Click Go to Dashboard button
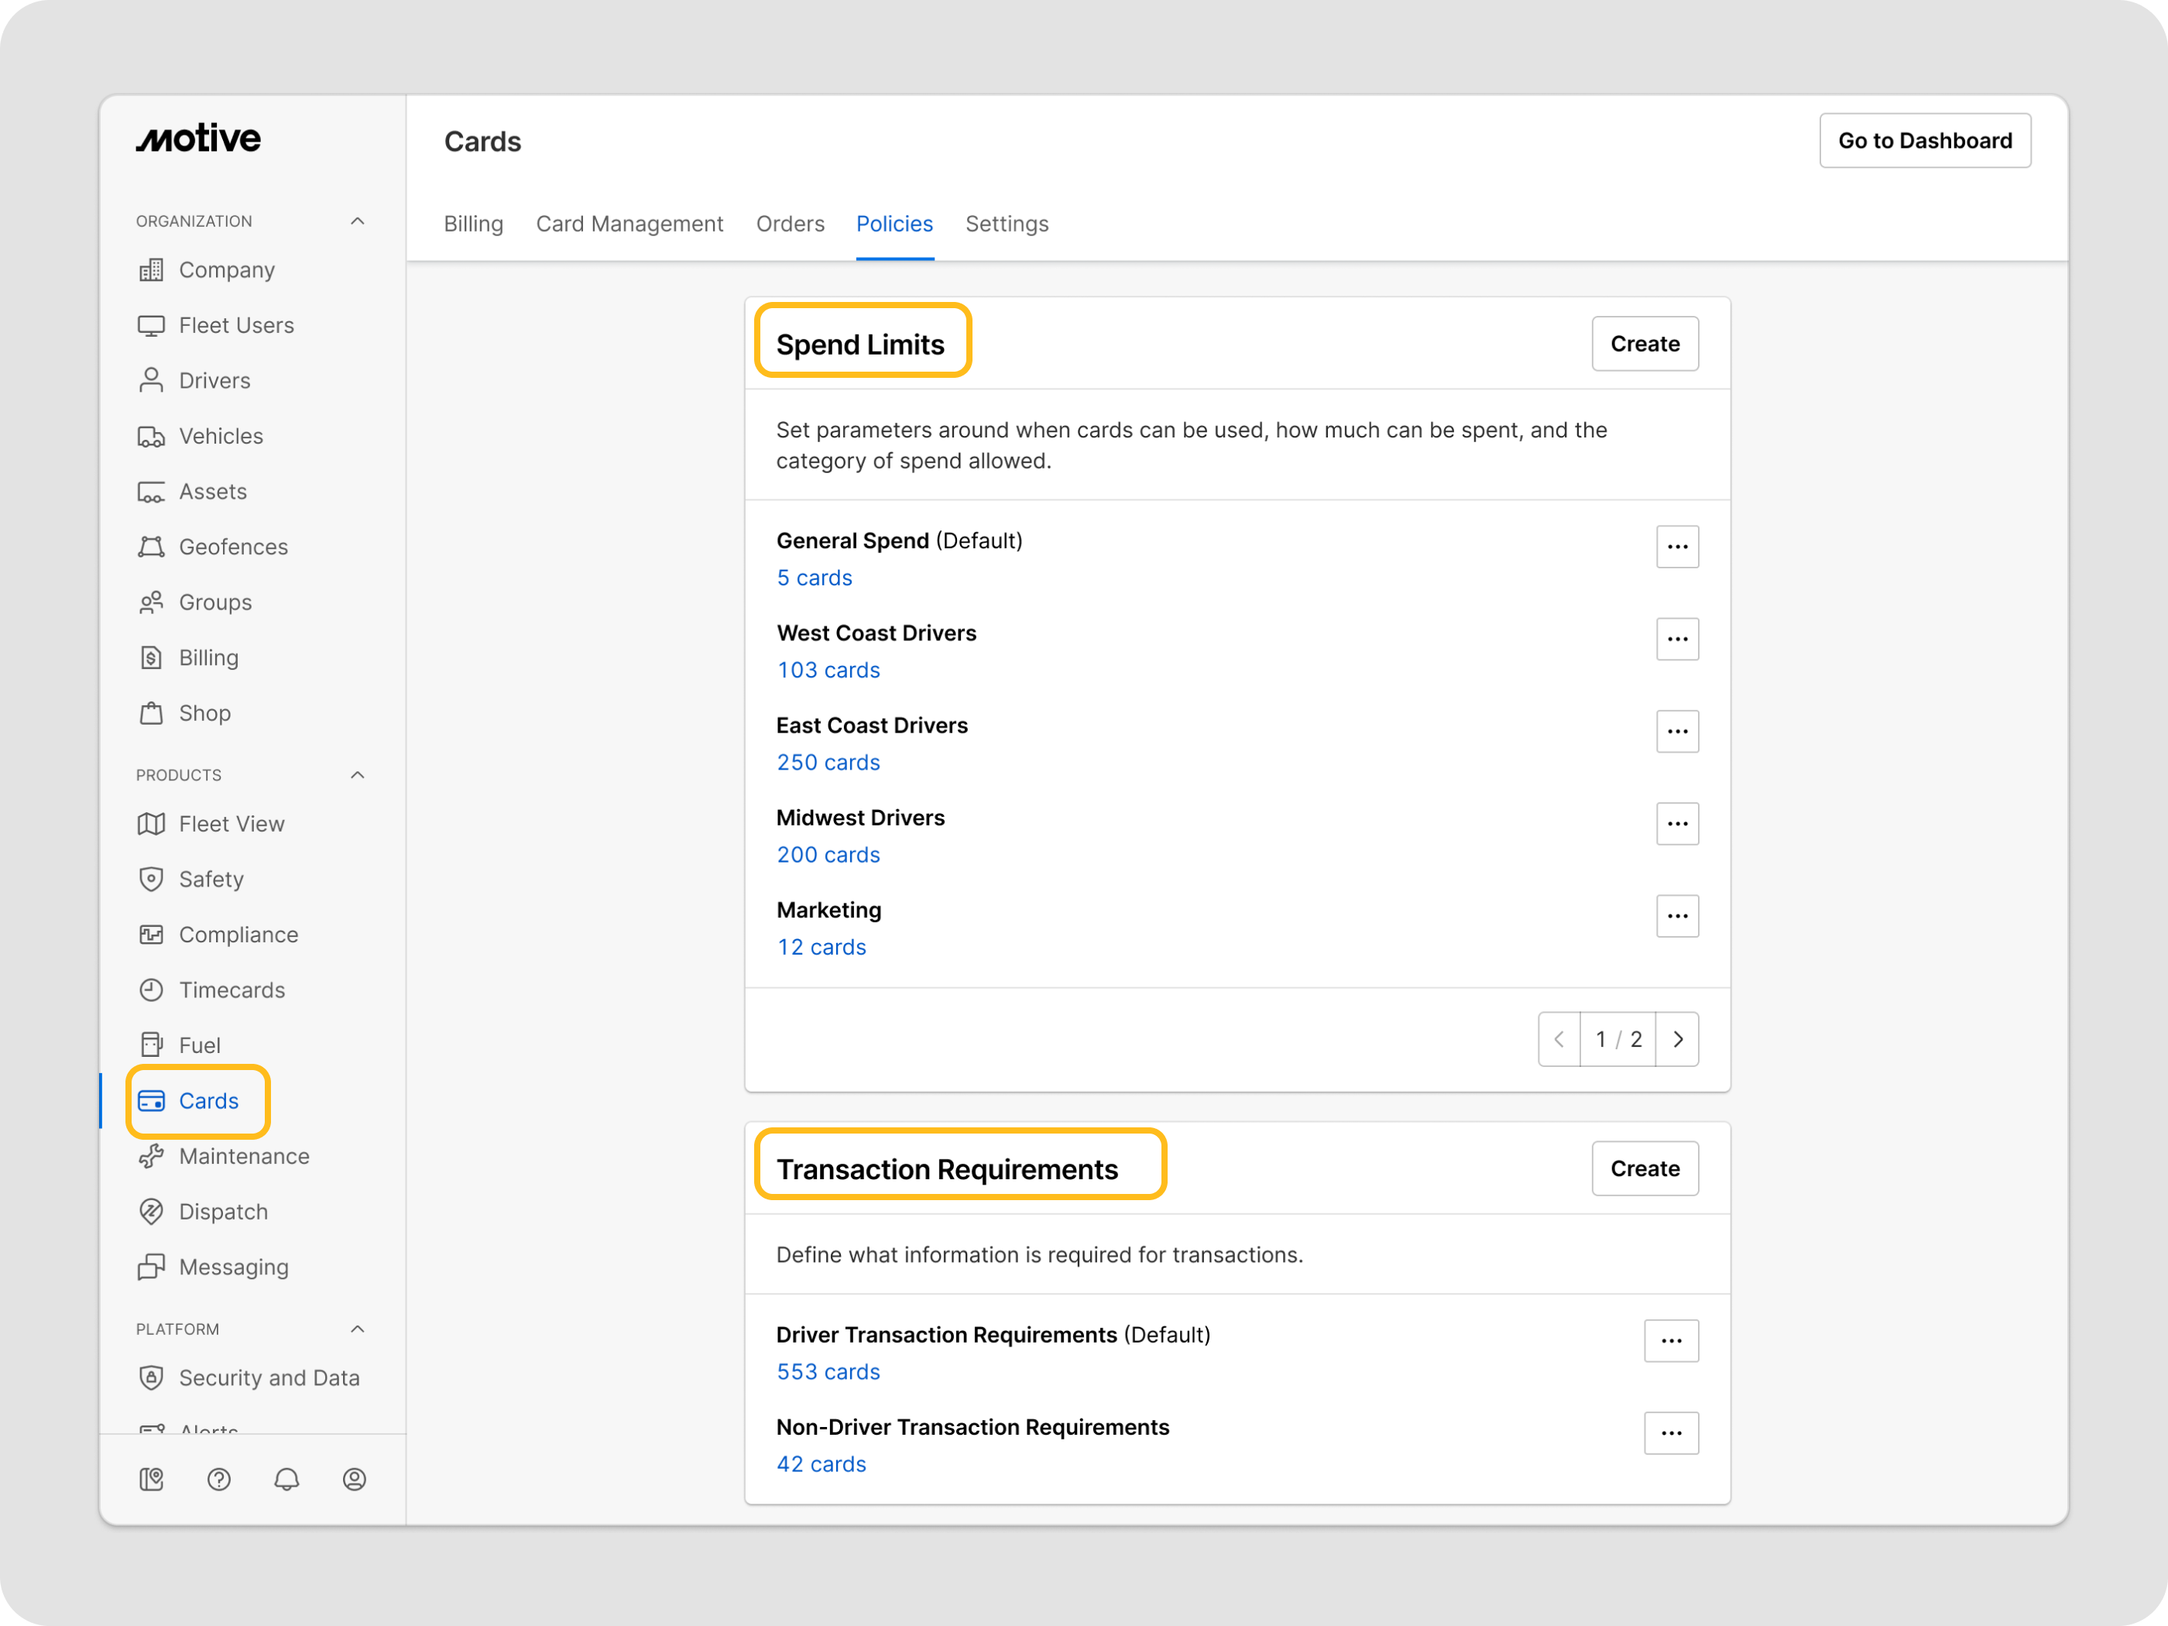Screen dimensions: 2168x1626 tap(1924, 141)
